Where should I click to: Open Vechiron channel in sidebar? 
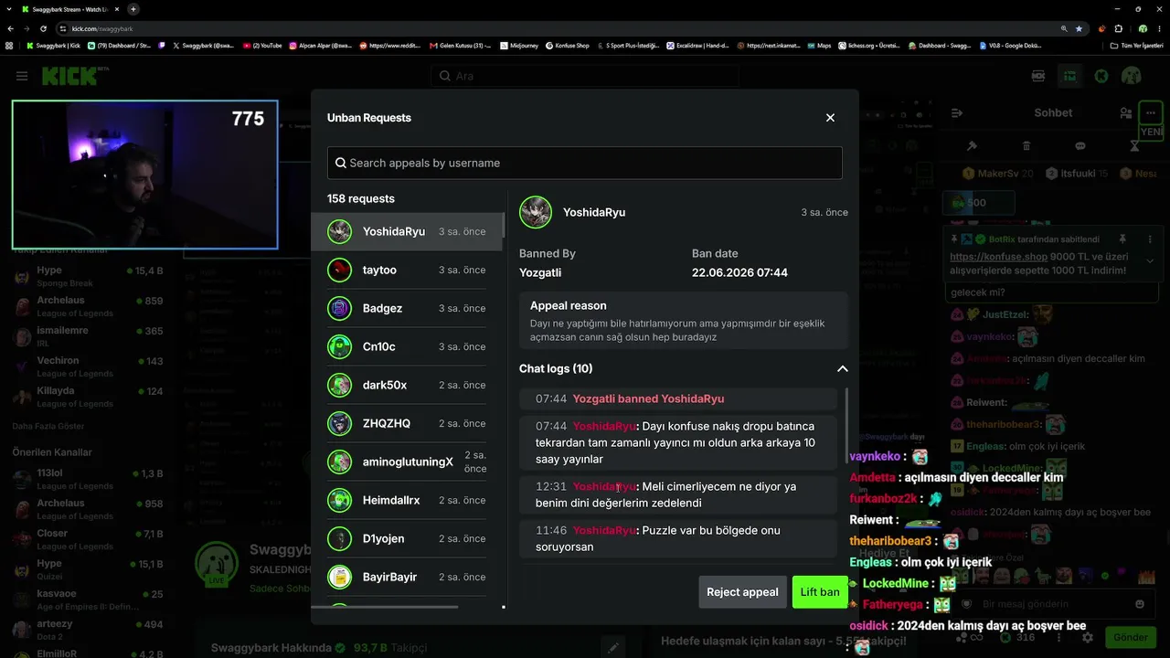coord(88,366)
